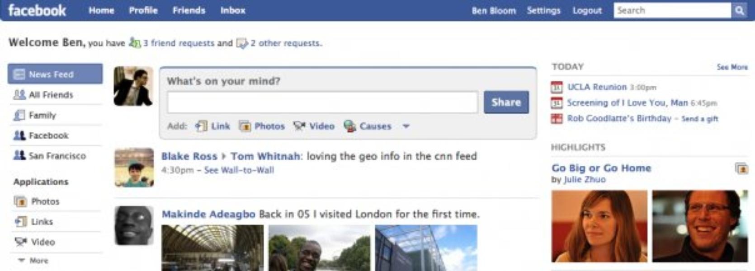Open the Profile tab in navbar
Screen dimensions: 755x271
coord(143,10)
